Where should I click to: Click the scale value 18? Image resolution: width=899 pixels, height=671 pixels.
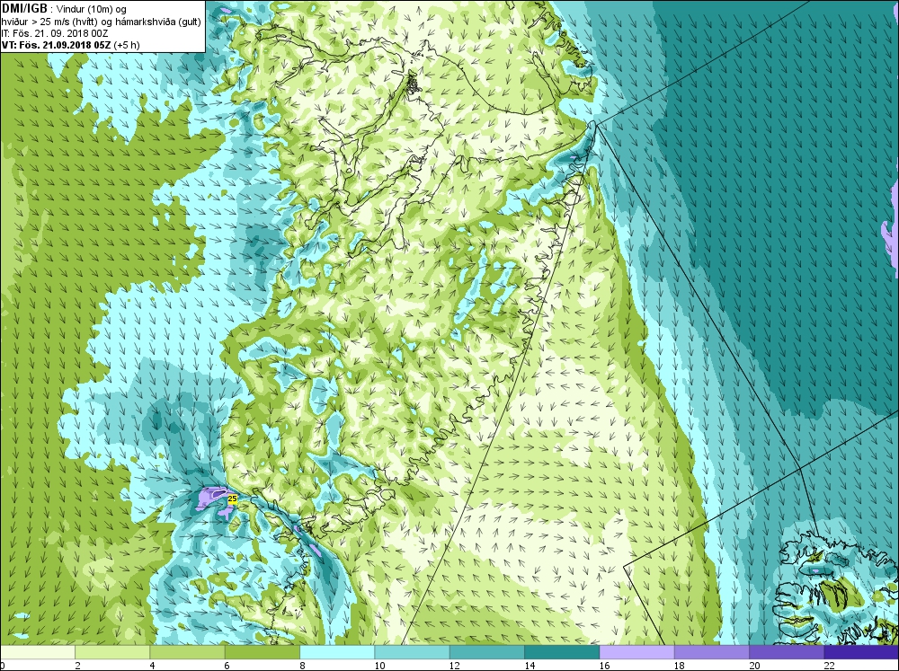679,666
